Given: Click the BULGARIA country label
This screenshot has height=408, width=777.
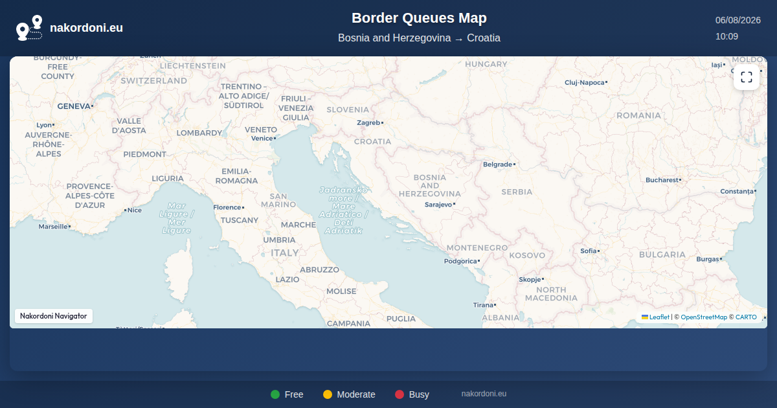Looking at the screenshot, I should click(x=662, y=255).
